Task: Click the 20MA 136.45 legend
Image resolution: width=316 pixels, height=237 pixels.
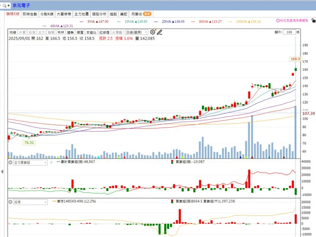Action: click(169, 21)
